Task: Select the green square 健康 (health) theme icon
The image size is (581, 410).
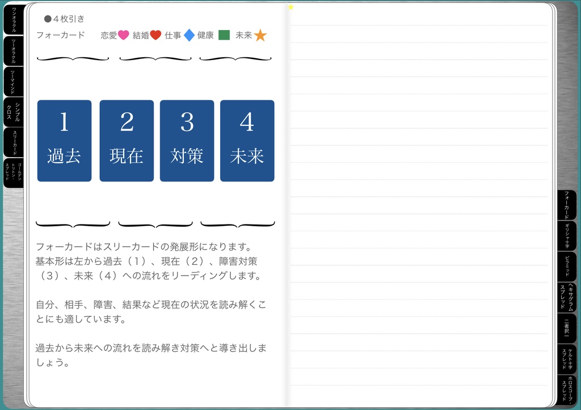Action: (224, 35)
